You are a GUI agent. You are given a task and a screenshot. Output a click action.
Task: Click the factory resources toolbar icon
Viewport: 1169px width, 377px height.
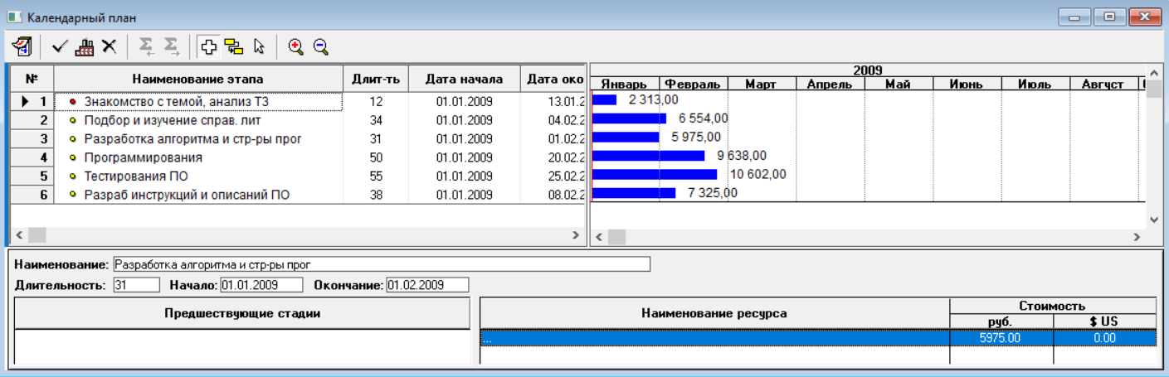point(85,46)
